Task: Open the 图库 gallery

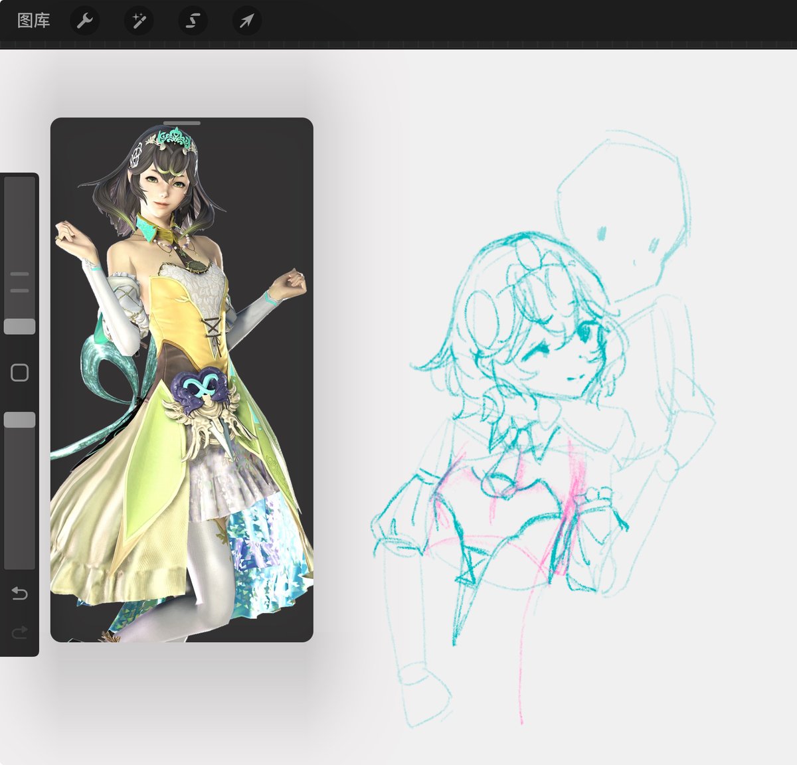Action: pos(33,21)
